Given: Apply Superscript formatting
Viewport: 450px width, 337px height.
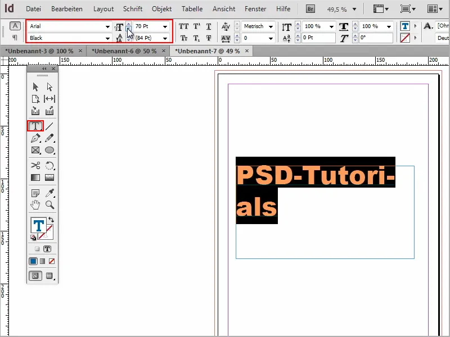Looking at the screenshot, I should pyautogui.click(x=196, y=26).
